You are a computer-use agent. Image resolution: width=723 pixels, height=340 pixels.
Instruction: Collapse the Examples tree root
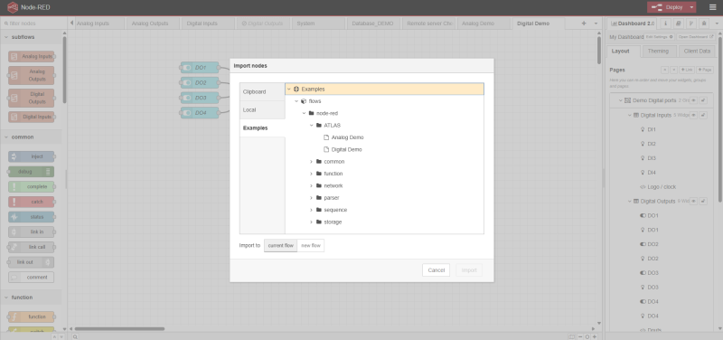(289, 89)
